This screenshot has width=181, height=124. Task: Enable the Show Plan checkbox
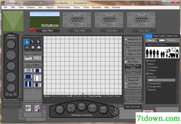[x=126, y=62]
